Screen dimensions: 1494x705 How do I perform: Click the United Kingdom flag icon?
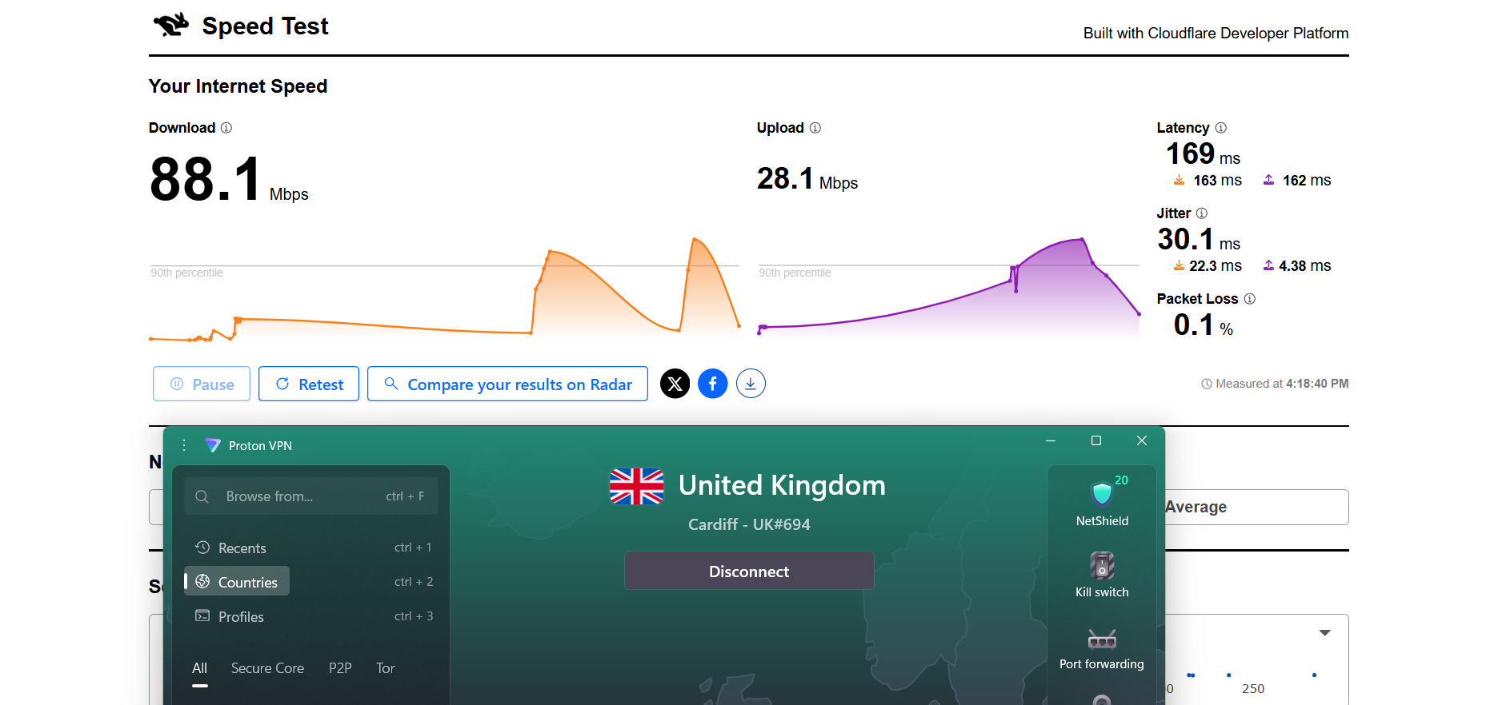tap(637, 486)
